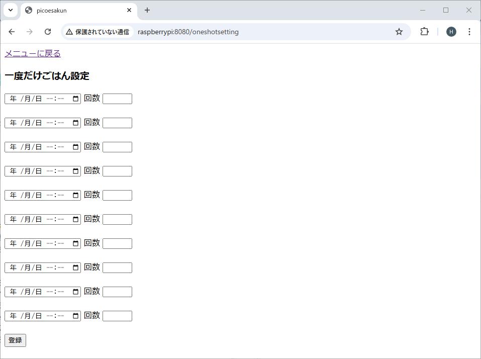Click the first 回数 input box
Screen dimensions: 481x359
[117, 99]
